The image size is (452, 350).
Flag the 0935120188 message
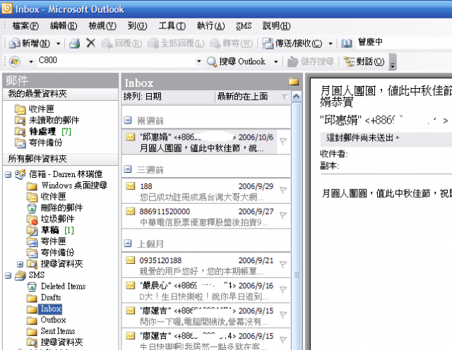click(283, 264)
